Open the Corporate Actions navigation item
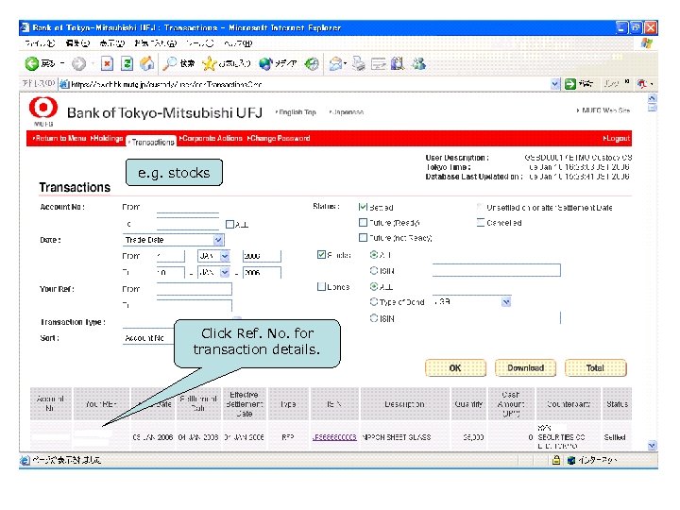The height and width of the screenshot is (510, 680). (211, 138)
